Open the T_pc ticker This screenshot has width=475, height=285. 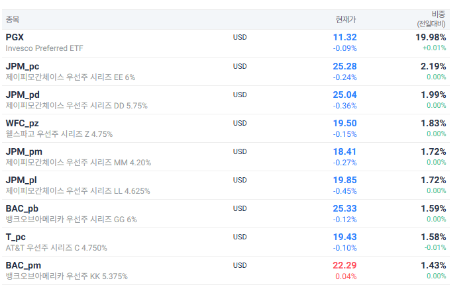coord(15,237)
